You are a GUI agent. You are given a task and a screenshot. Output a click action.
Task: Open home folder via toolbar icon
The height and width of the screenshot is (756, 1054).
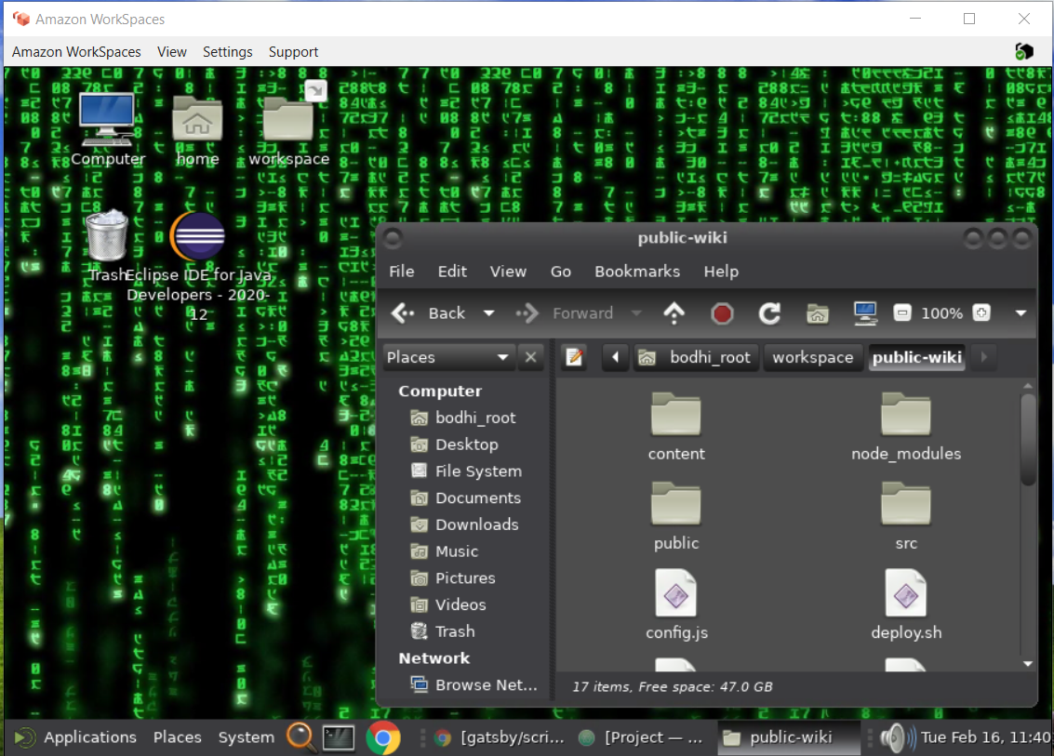[818, 313]
